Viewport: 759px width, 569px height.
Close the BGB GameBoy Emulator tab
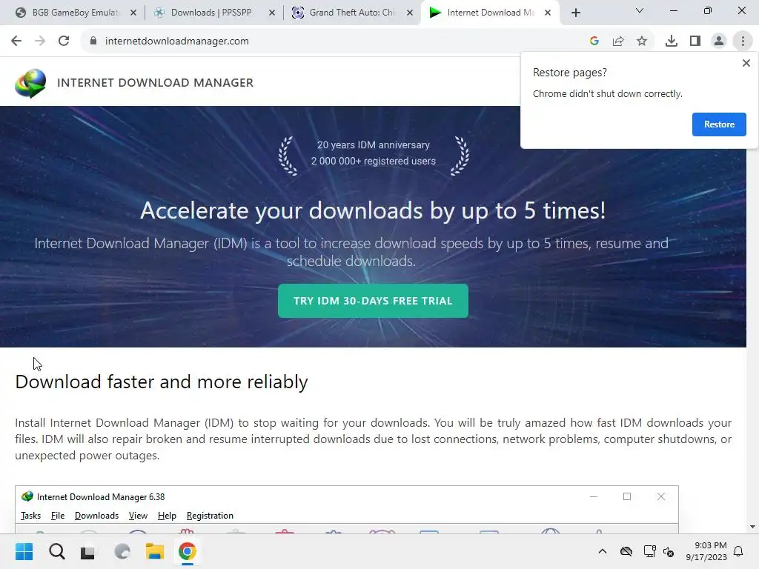[133, 13]
